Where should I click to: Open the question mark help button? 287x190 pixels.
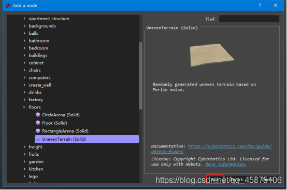point(260,6)
